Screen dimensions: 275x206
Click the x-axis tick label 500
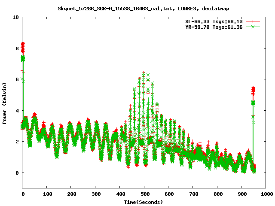click(145, 194)
